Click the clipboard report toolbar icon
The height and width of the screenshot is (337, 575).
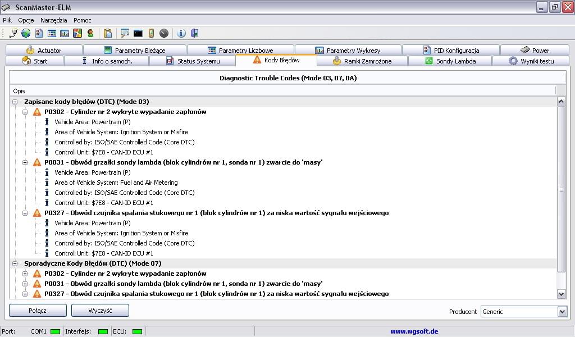click(108, 33)
